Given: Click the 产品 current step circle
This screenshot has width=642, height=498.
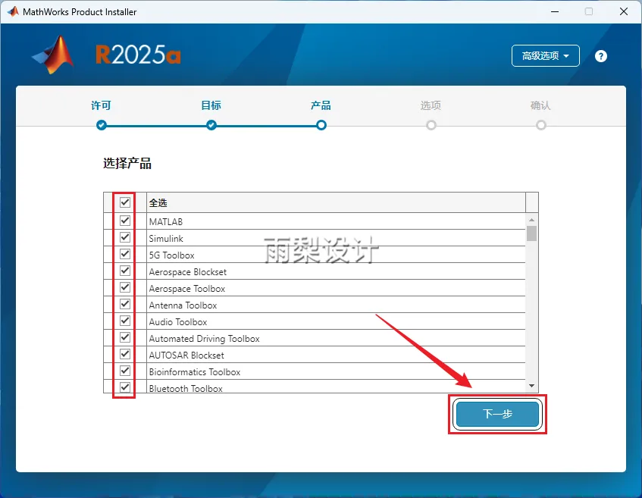Looking at the screenshot, I should pos(321,125).
